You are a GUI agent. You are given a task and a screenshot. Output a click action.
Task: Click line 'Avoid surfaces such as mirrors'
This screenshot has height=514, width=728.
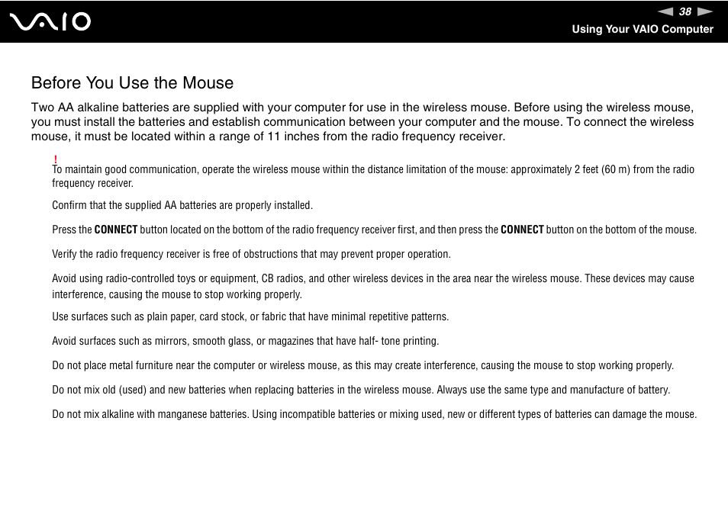click(245, 341)
